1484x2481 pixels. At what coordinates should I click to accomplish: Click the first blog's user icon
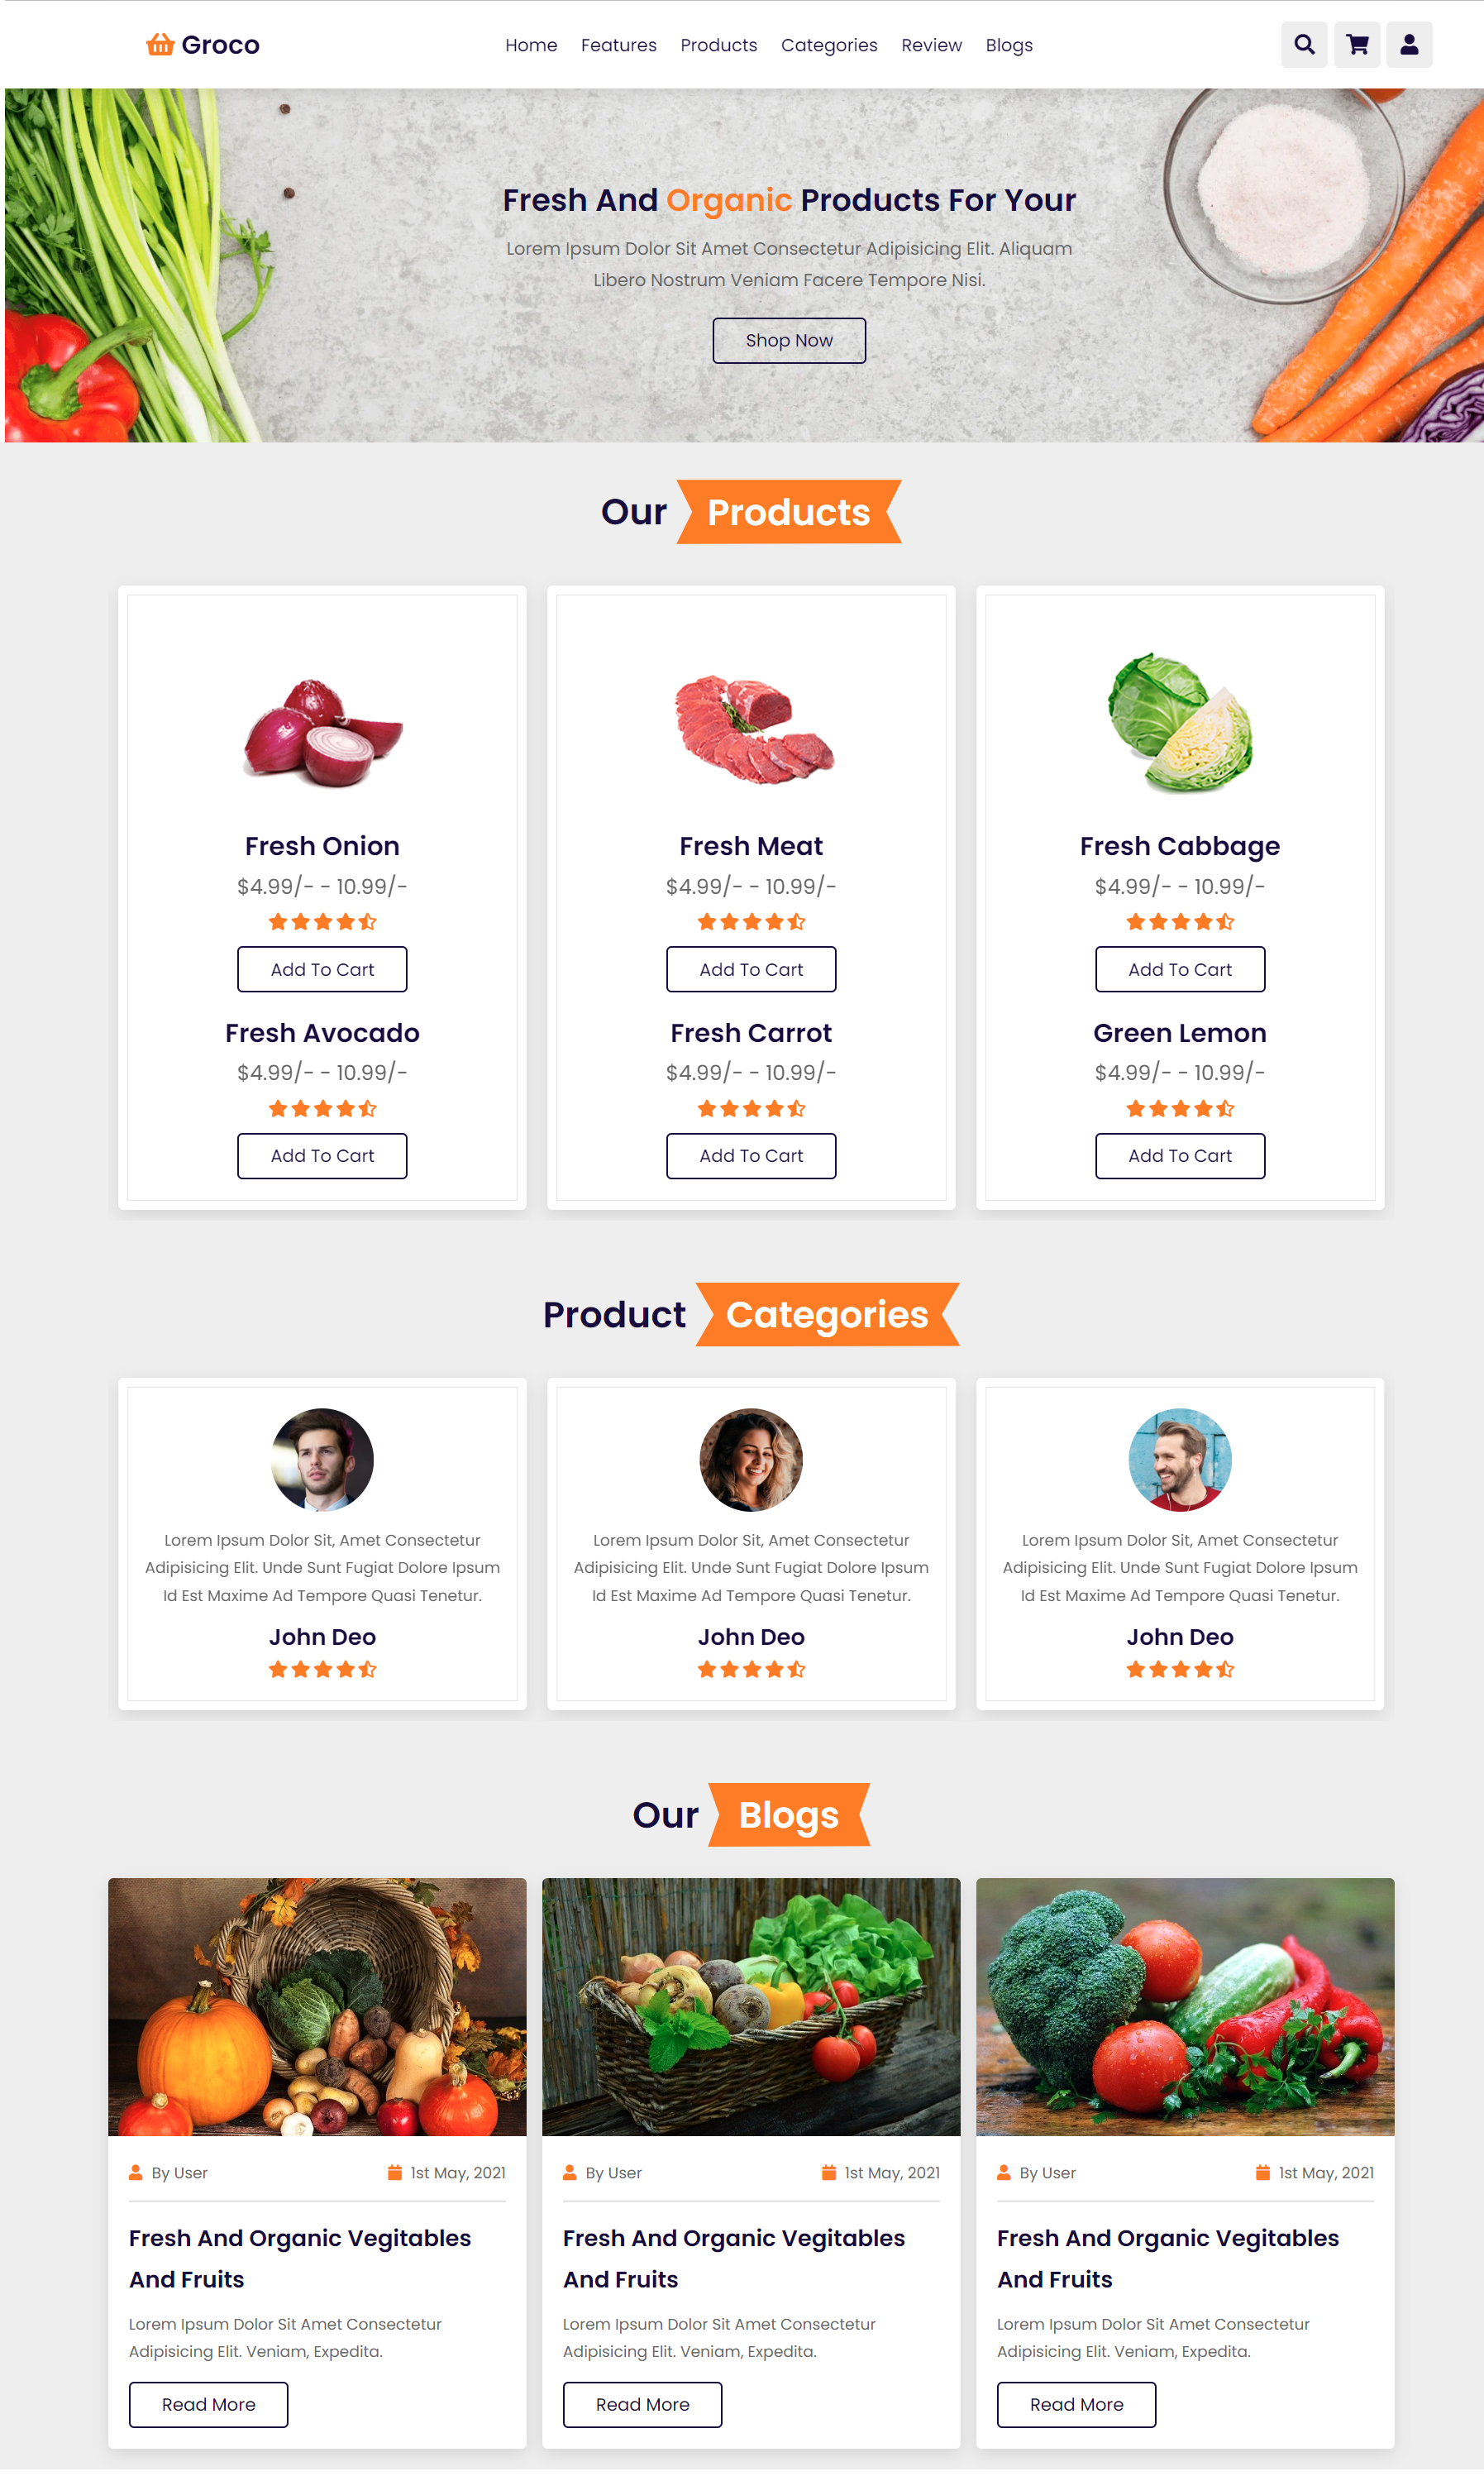[x=135, y=2173]
